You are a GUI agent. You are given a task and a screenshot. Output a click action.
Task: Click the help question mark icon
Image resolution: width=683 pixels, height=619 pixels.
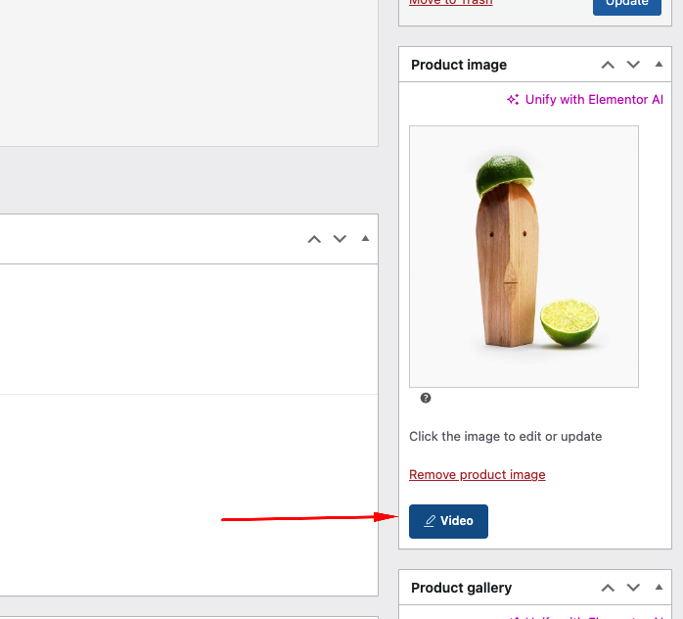coord(426,398)
